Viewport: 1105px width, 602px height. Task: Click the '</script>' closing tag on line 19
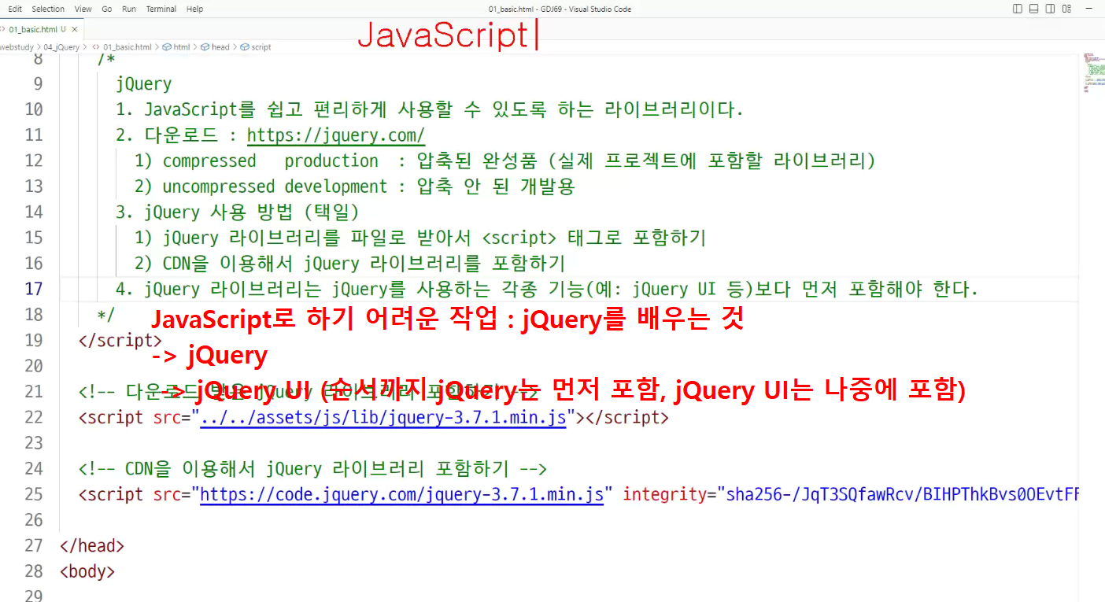coord(120,340)
